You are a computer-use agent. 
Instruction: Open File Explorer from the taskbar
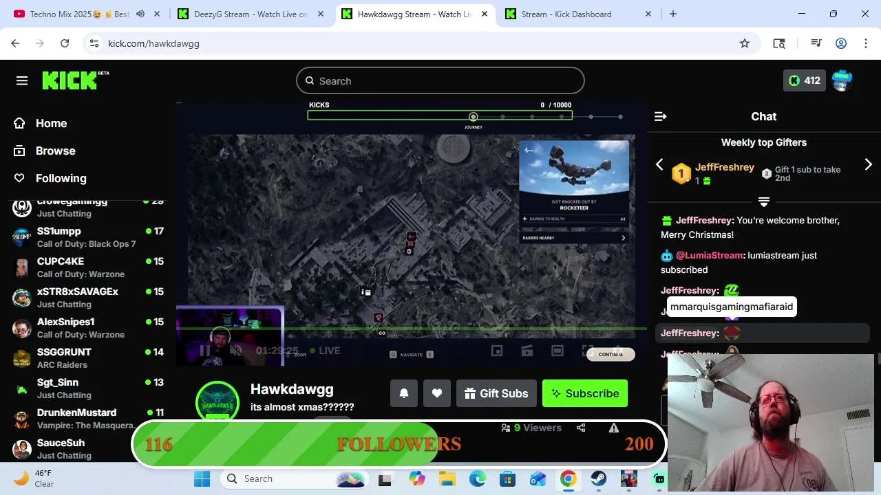point(447,478)
